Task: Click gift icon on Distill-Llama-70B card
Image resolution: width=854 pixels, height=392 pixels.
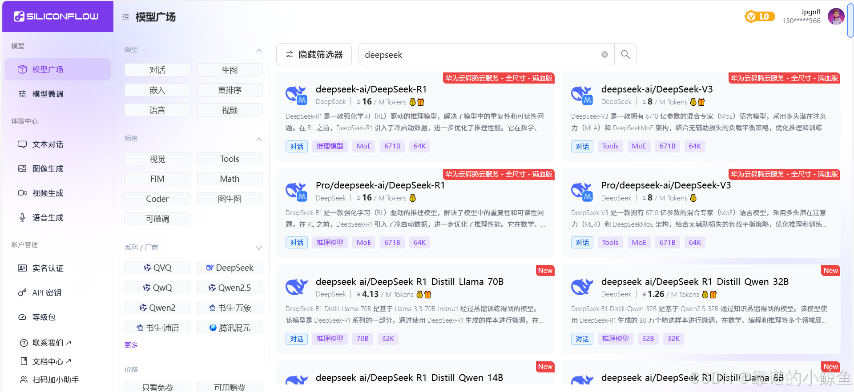Action: pos(428,295)
